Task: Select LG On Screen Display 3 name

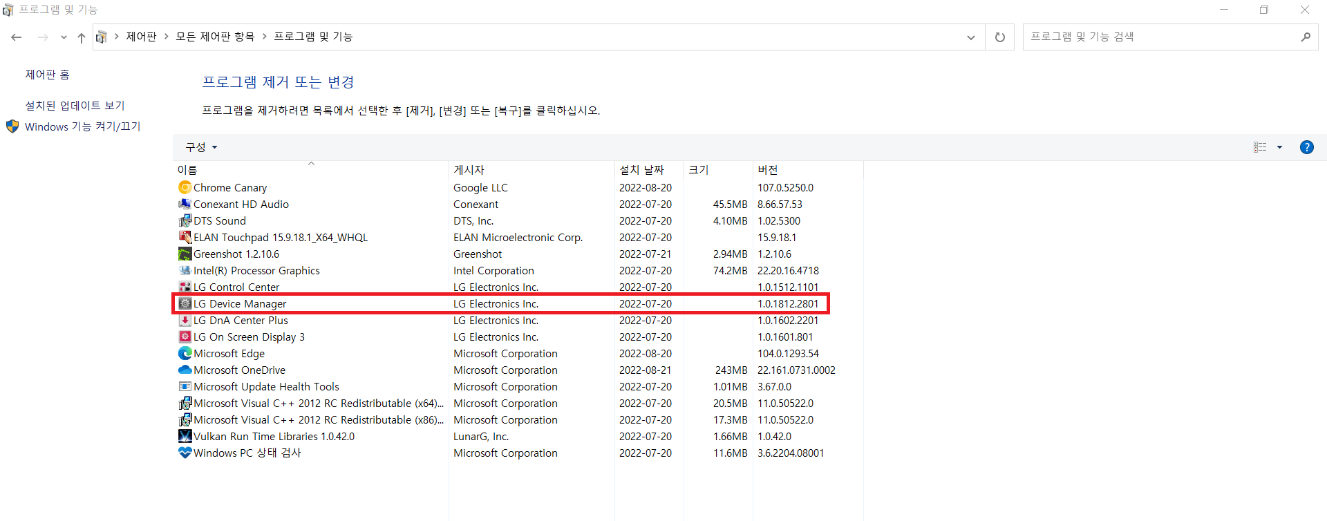Action: point(249,337)
